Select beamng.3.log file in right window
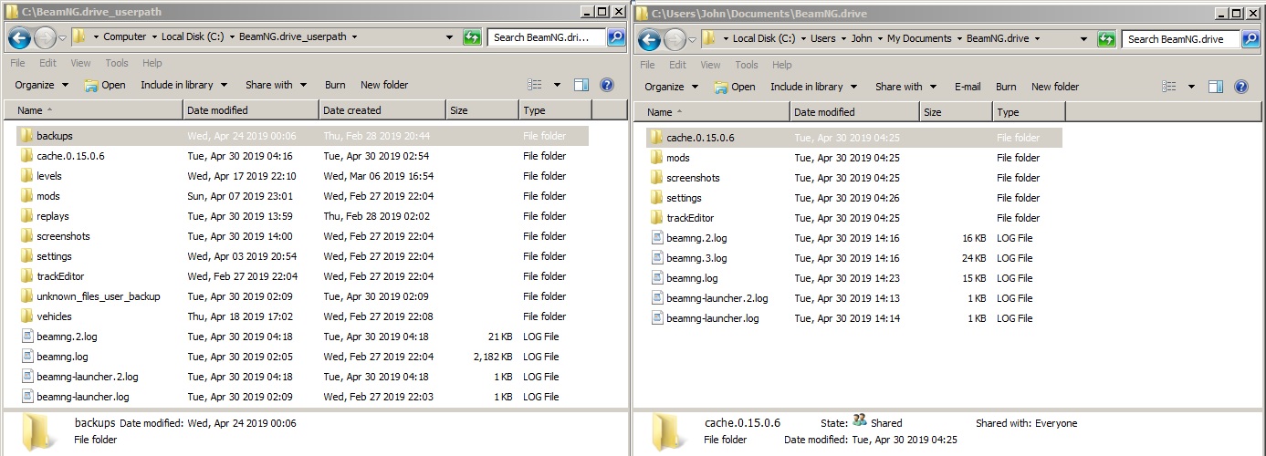Image resolution: width=1266 pixels, height=456 pixels. [696, 258]
